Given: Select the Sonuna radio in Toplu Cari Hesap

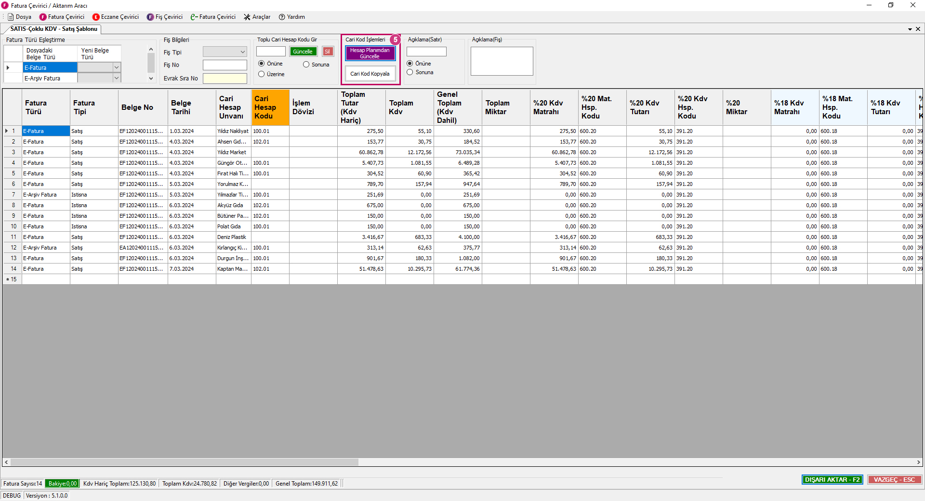Looking at the screenshot, I should tap(306, 65).
